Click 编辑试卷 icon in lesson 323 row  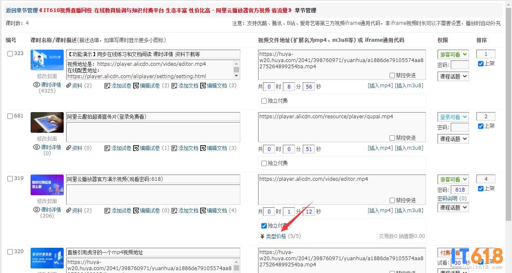(x=136, y=86)
